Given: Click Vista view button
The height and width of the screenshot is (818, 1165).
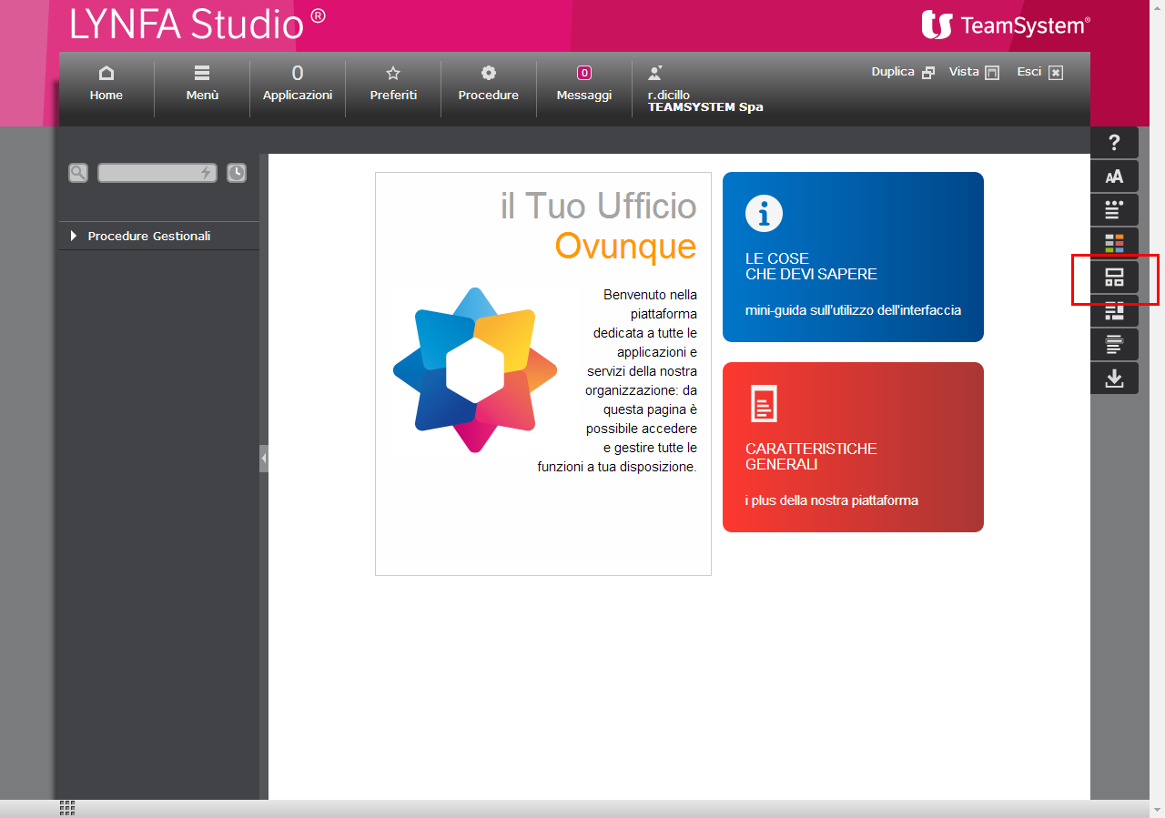Looking at the screenshot, I should pos(974,72).
